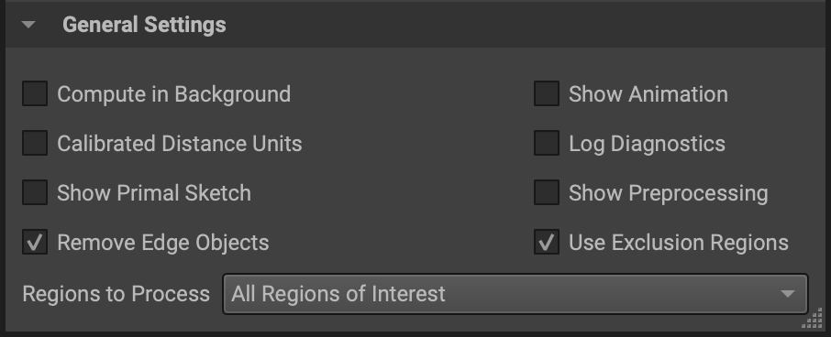Click the General Settings header title
The width and height of the screenshot is (831, 337).
144,25
